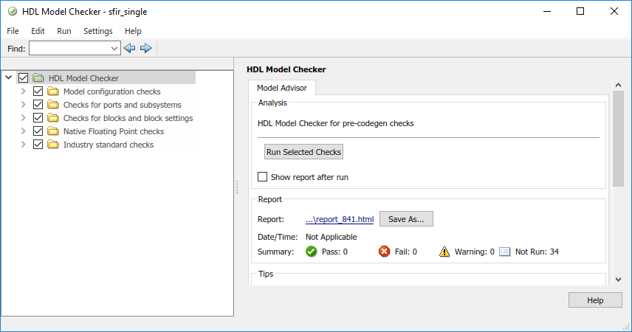Click the Industry standard checks folder icon
The image size is (632, 332).
pos(53,145)
